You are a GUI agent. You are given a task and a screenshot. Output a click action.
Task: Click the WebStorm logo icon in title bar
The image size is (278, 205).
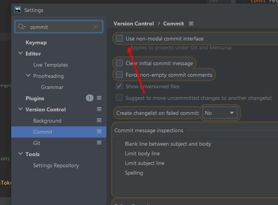coord(18,10)
